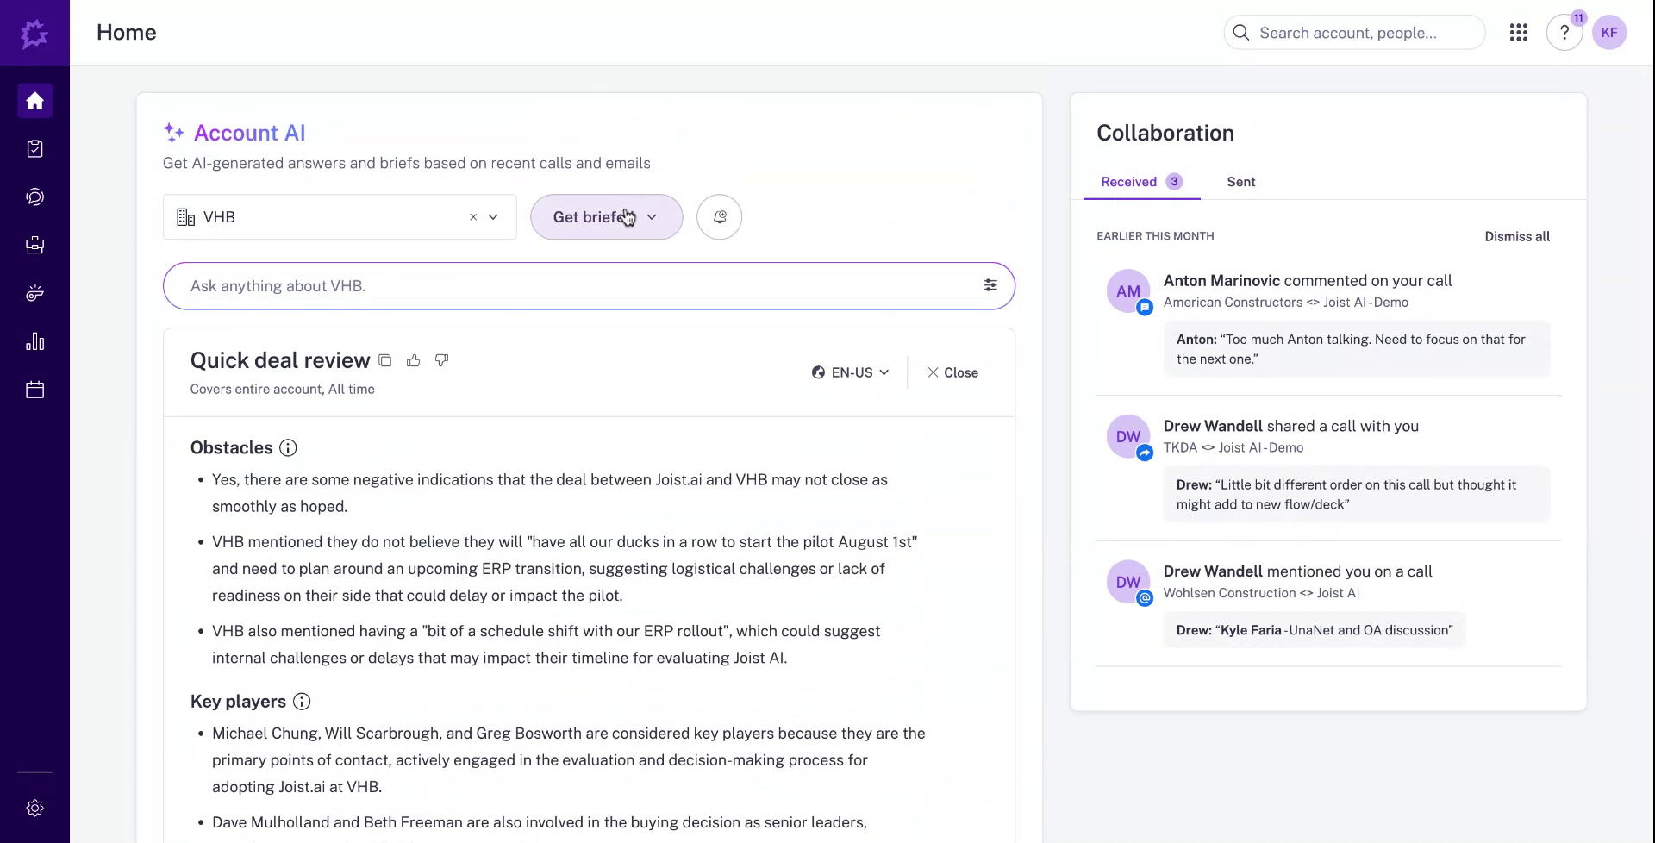Open the Received tab
1655x843 pixels.
pyautogui.click(x=1129, y=181)
